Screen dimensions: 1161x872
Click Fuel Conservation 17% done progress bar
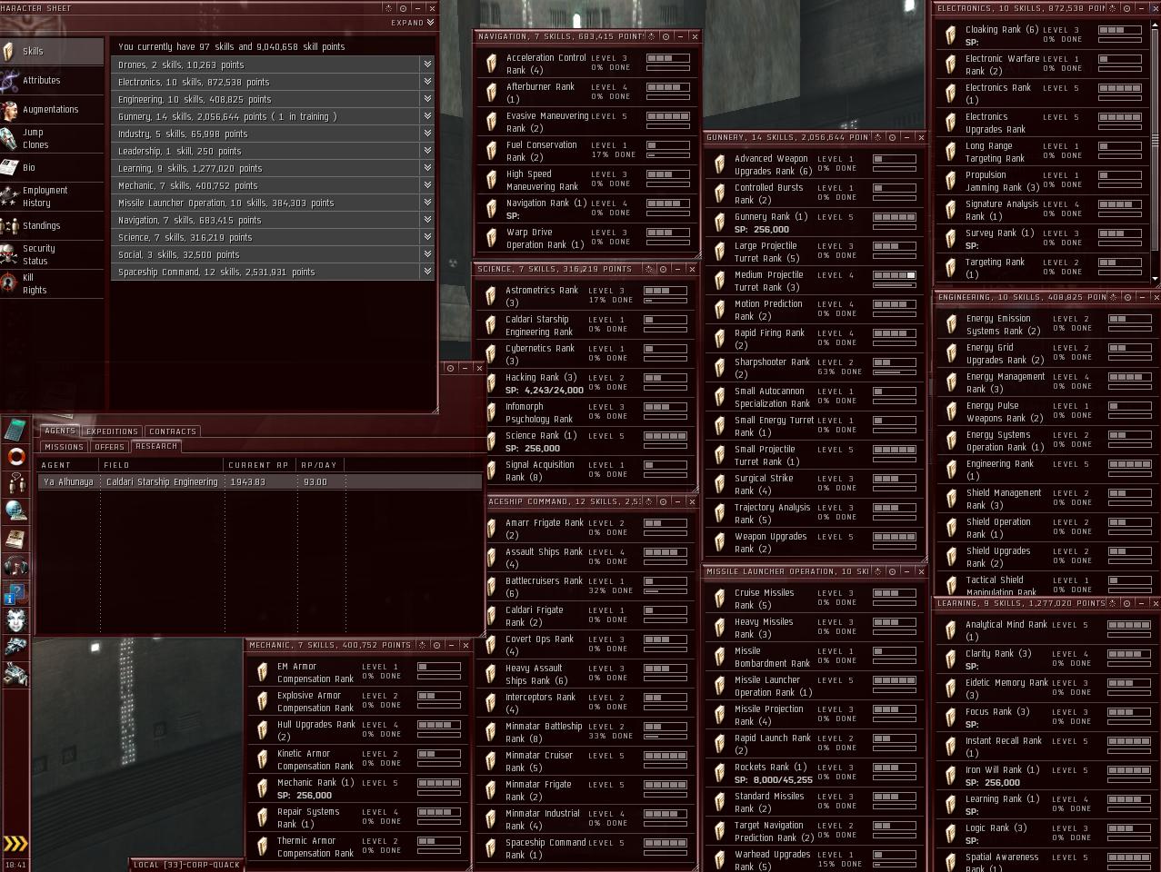(668, 154)
